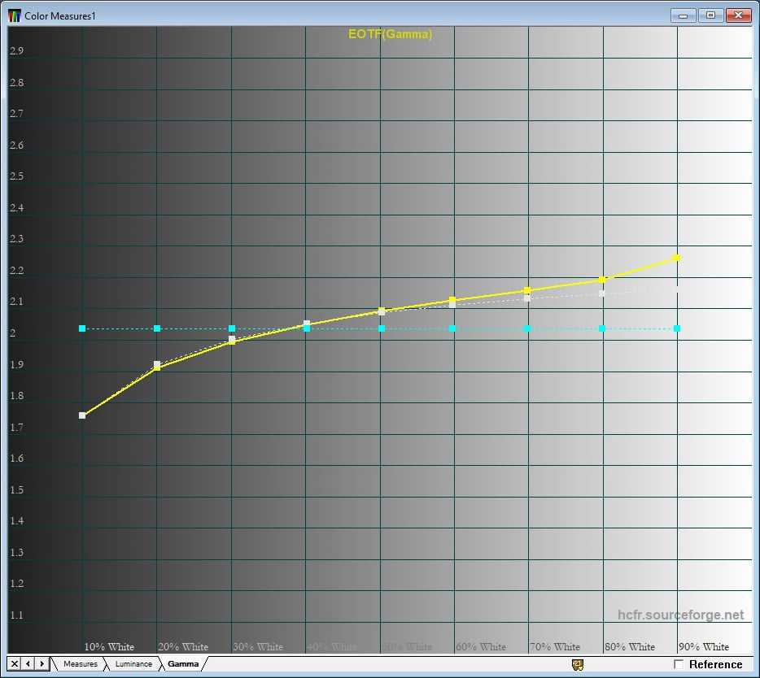
Task: Switch to the Measures tab
Action: point(80,664)
